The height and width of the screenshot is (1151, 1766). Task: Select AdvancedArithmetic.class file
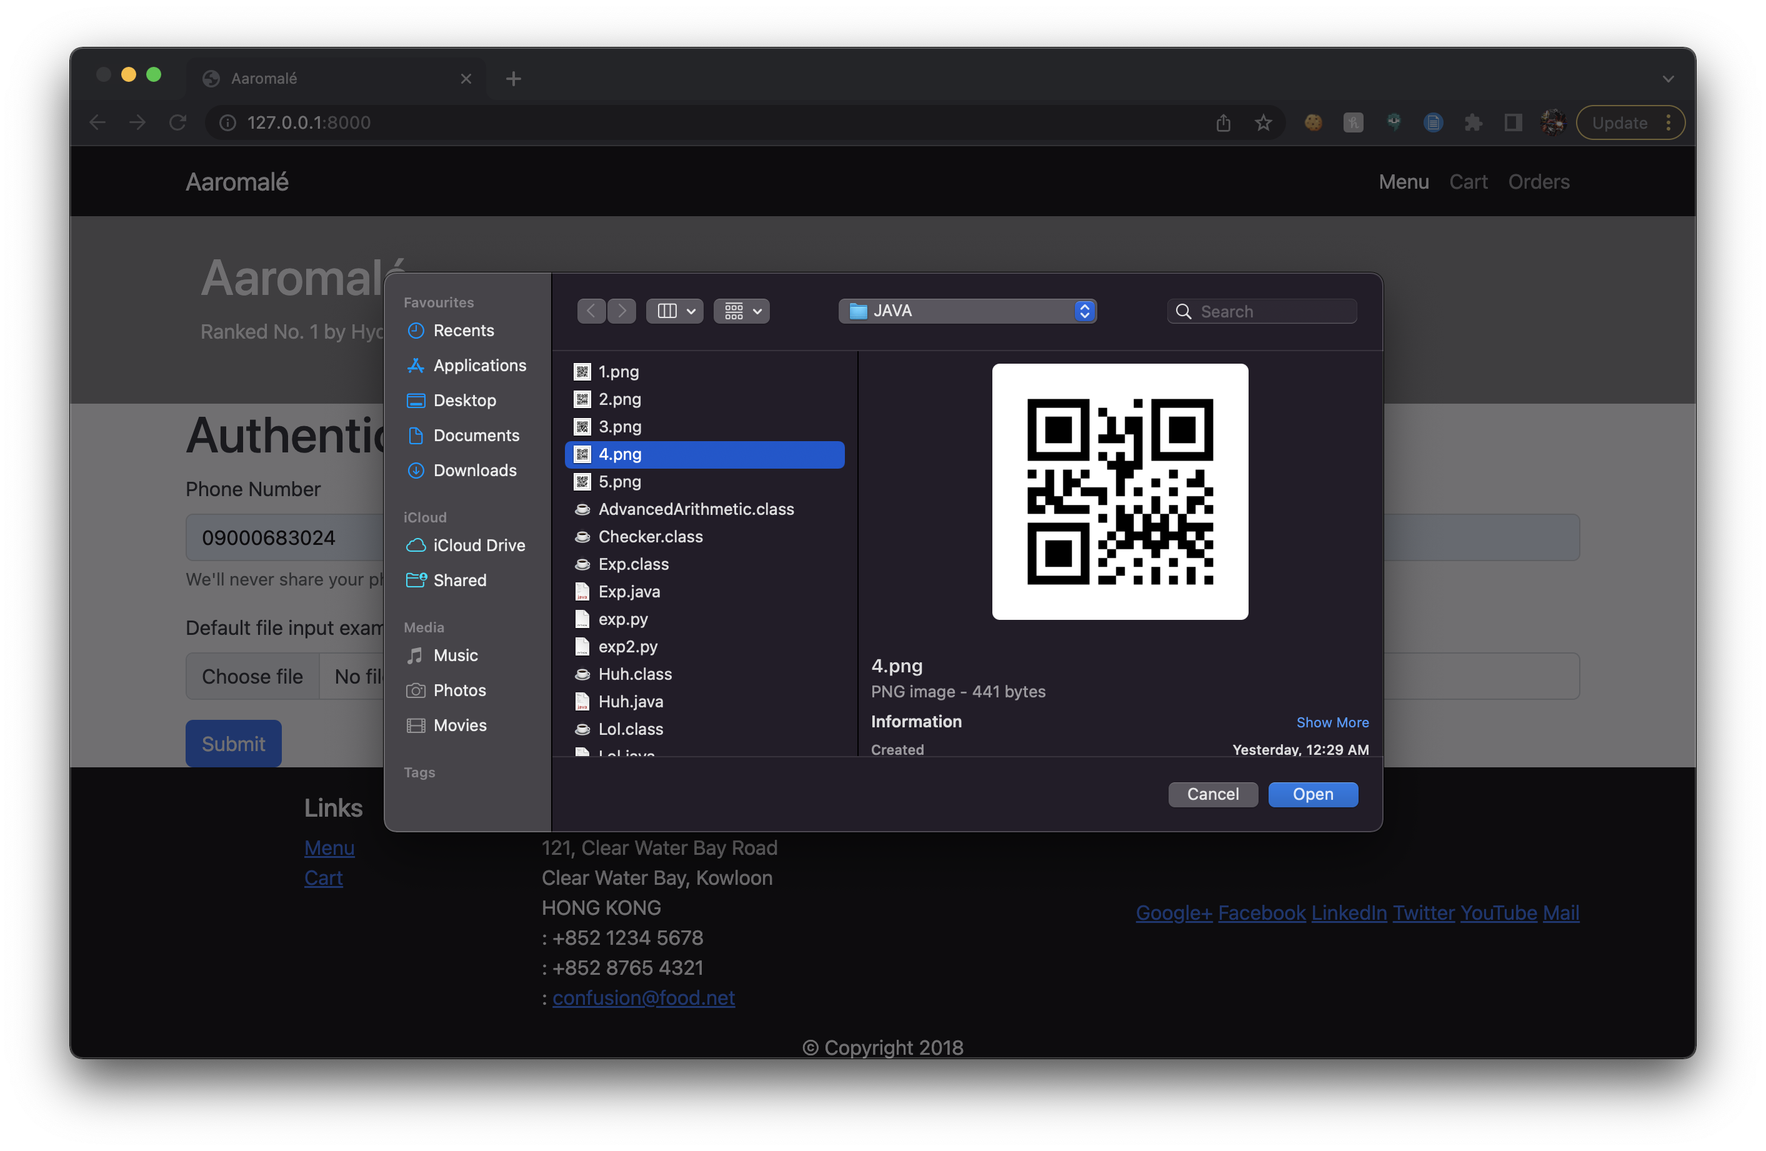click(x=705, y=509)
